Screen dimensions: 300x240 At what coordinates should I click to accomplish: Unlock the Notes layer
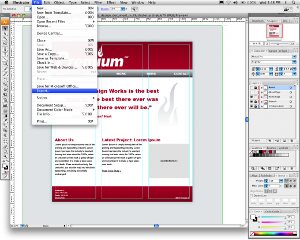coord(256,88)
